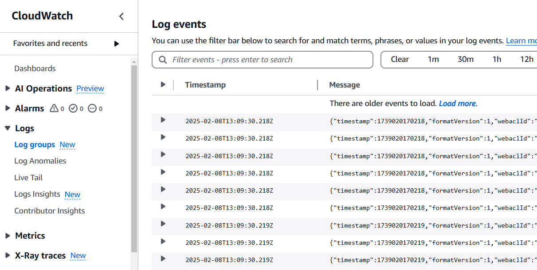
Task: Click the Message column header
Action: click(x=345, y=85)
